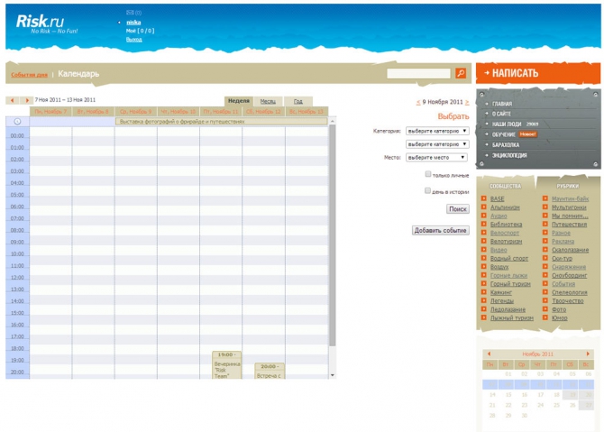Go to next week with right arrow
The image size is (604, 432).
click(27, 100)
